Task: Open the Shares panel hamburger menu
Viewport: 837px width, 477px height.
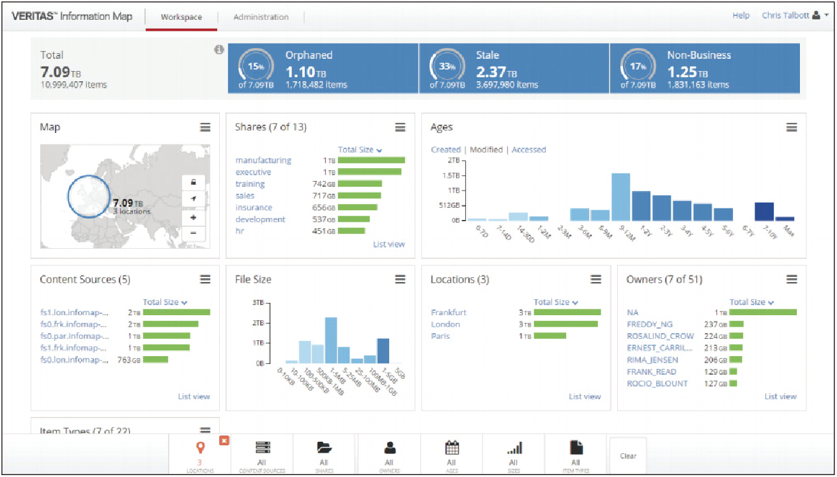Action: (x=400, y=127)
